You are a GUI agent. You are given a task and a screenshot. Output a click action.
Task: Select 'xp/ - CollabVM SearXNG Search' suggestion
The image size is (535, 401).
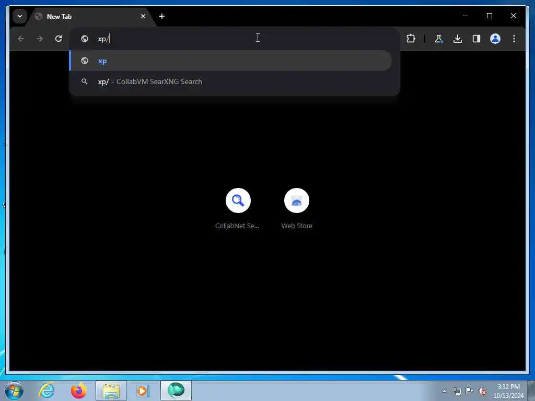coord(230,81)
